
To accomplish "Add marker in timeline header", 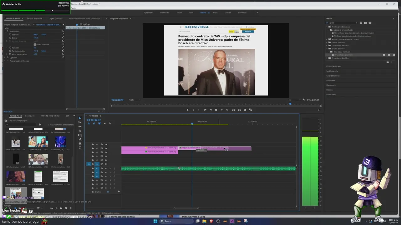I will (x=105, y=123).
